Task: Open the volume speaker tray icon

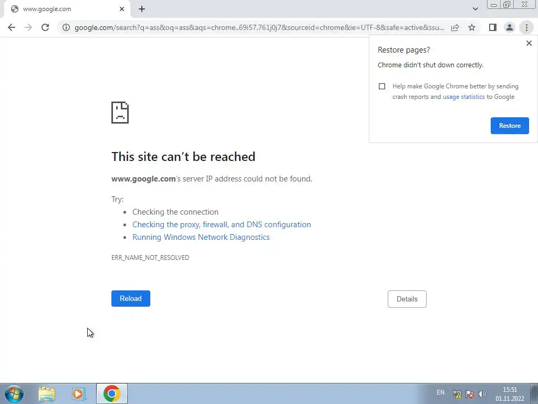Action: [482, 394]
